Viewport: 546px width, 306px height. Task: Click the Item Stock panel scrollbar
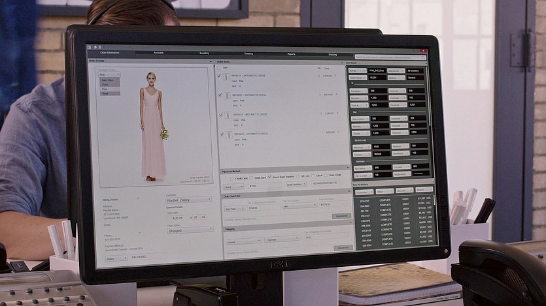coord(429,97)
